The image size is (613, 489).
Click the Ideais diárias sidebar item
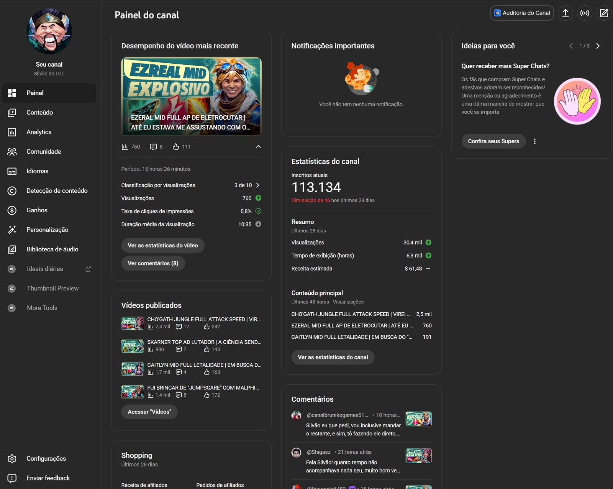pos(49,269)
